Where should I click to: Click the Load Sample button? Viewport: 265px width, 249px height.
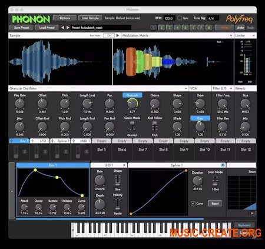[x=90, y=18]
